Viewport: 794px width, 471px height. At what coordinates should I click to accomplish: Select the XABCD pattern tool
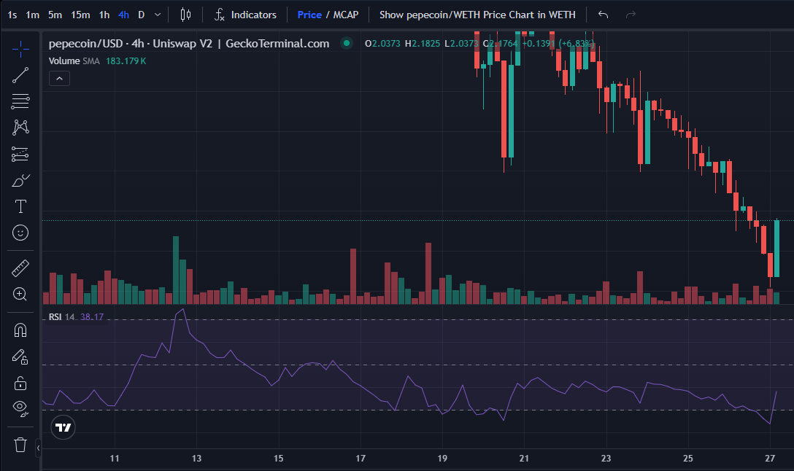20,128
